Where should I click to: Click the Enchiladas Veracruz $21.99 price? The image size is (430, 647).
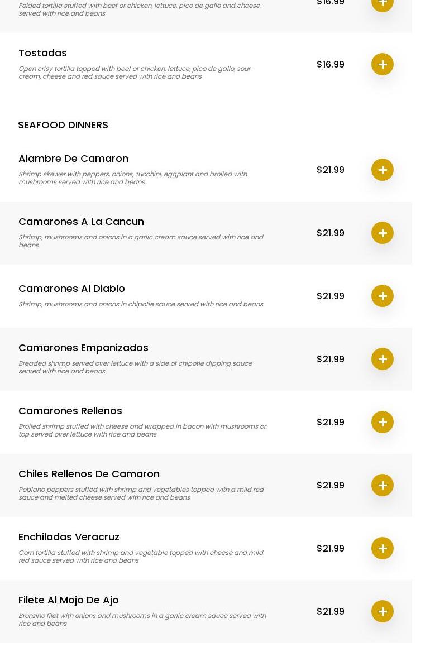pyautogui.click(x=330, y=548)
